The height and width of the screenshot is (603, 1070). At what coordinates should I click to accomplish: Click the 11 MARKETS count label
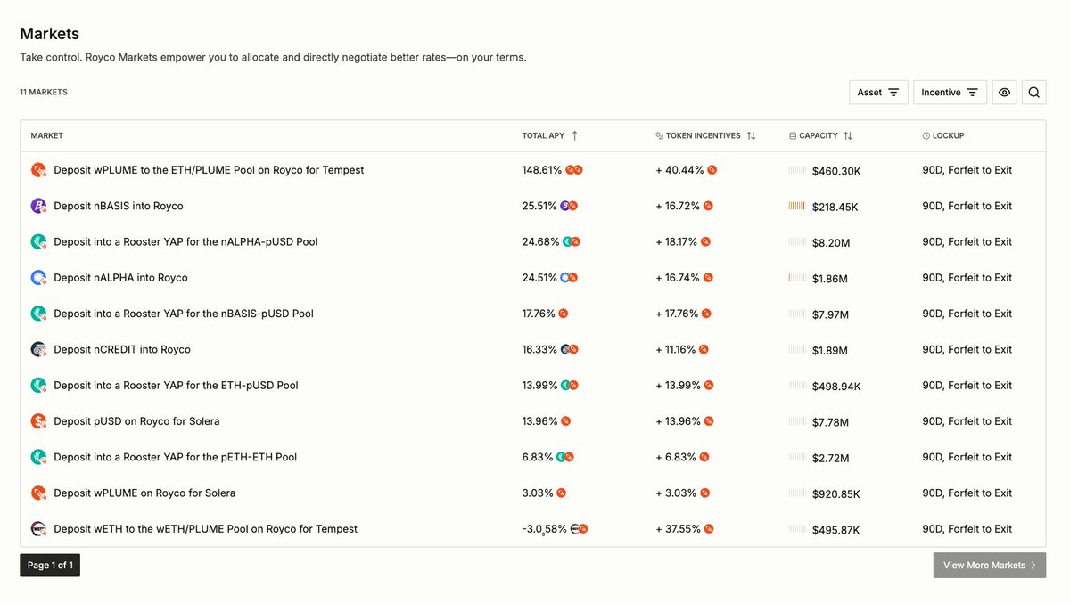tap(44, 93)
